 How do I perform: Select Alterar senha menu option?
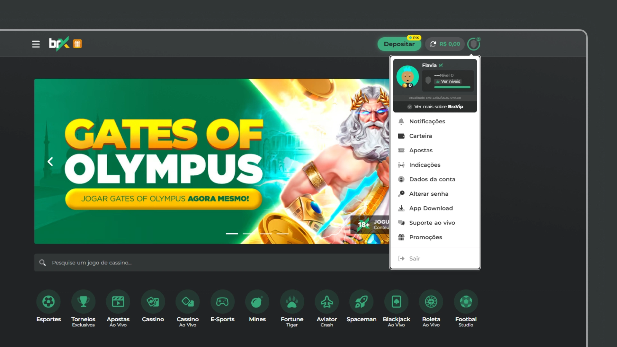coord(428,194)
